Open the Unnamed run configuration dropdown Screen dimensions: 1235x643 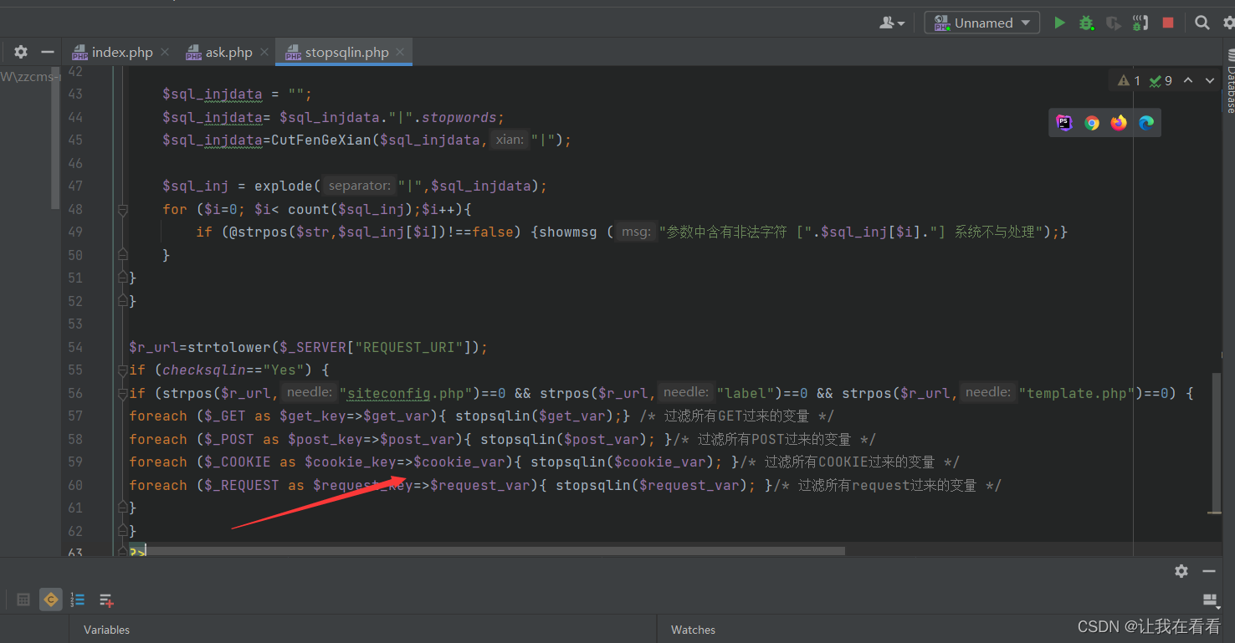(981, 23)
